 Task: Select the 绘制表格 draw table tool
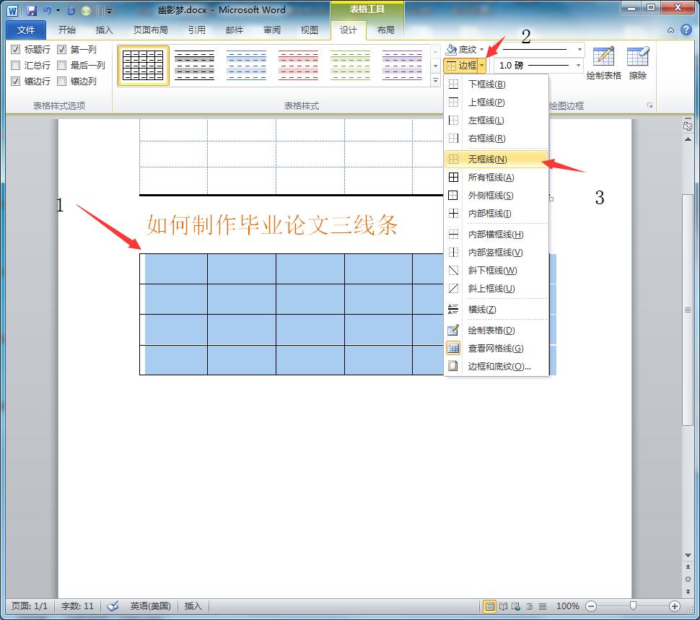tap(603, 64)
